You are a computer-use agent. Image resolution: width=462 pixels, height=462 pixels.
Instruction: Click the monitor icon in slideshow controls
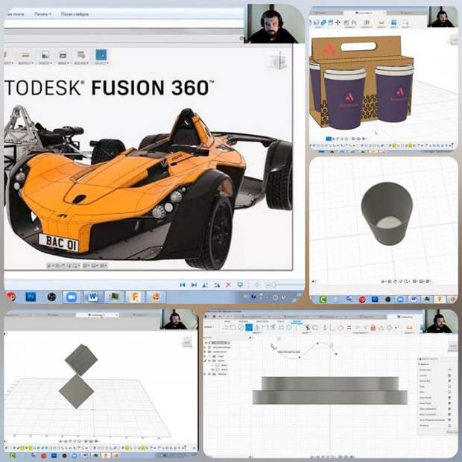(x=240, y=285)
